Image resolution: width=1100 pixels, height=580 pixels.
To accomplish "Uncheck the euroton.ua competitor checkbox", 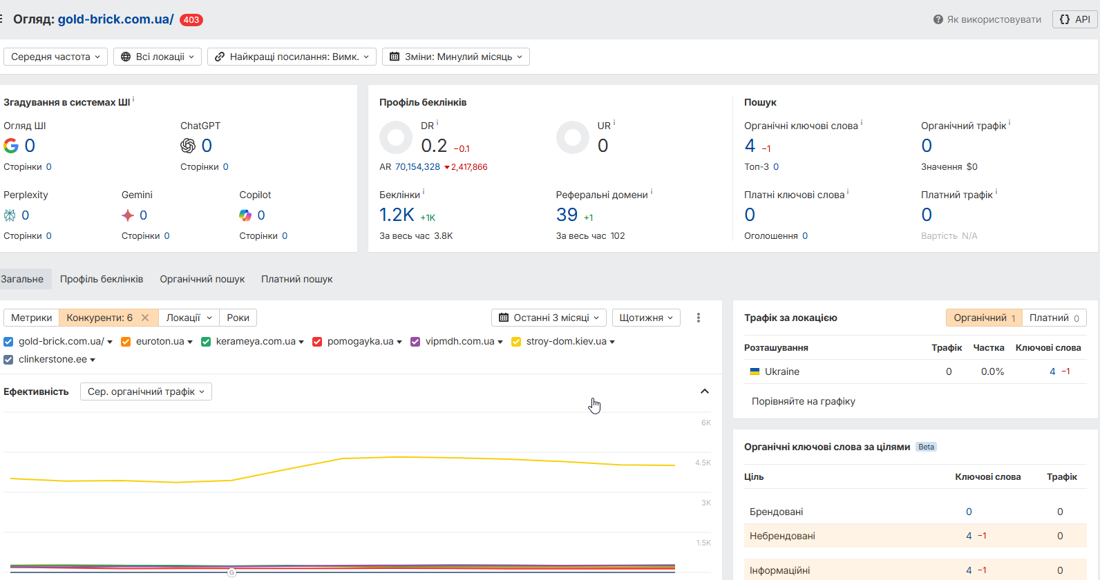I will point(126,342).
